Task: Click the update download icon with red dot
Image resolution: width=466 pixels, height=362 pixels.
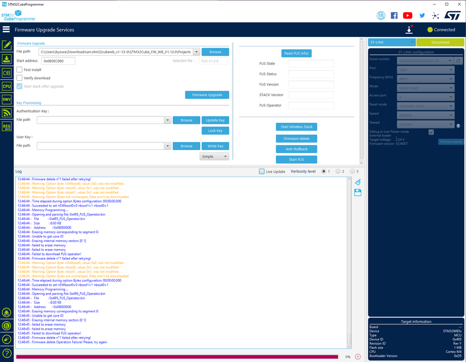Action: (409, 29)
